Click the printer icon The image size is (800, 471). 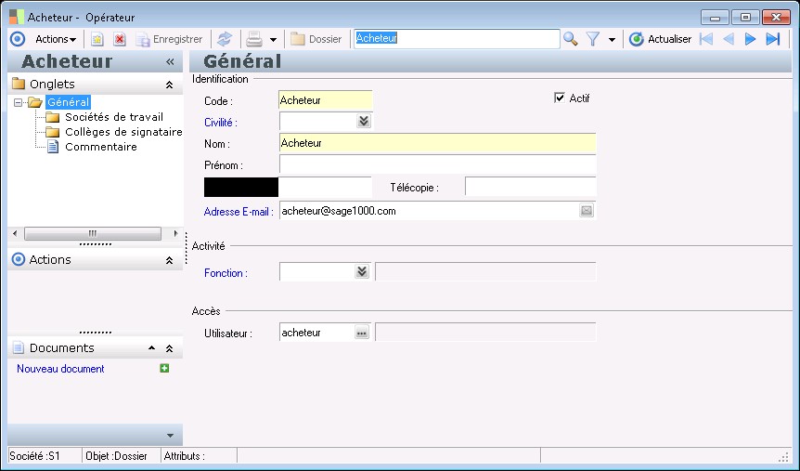click(x=254, y=39)
